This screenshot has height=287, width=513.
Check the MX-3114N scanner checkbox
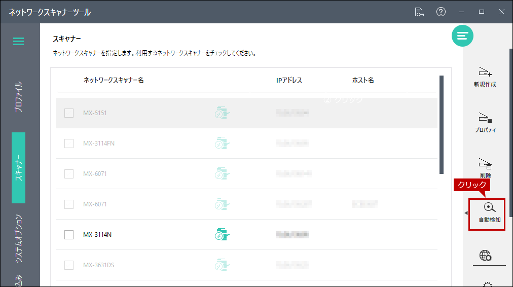click(x=69, y=235)
